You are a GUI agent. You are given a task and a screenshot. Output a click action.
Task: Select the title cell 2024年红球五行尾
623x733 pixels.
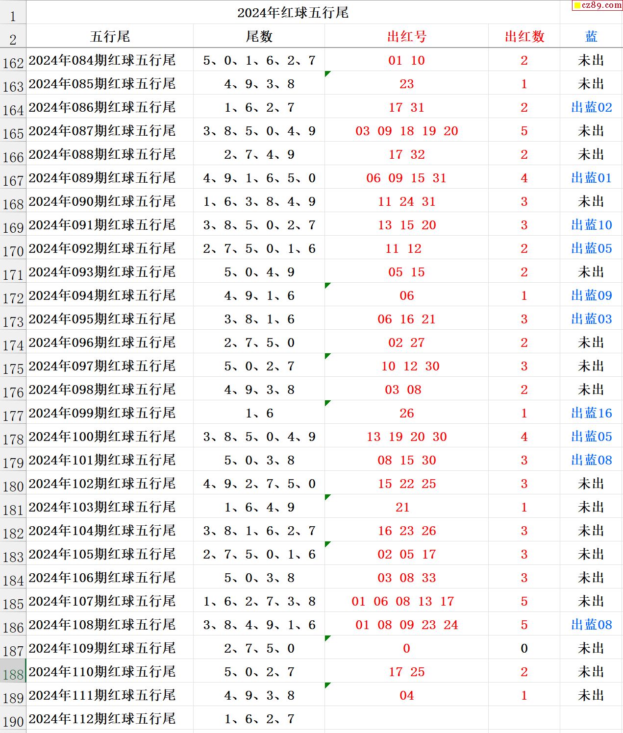coord(293,12)
